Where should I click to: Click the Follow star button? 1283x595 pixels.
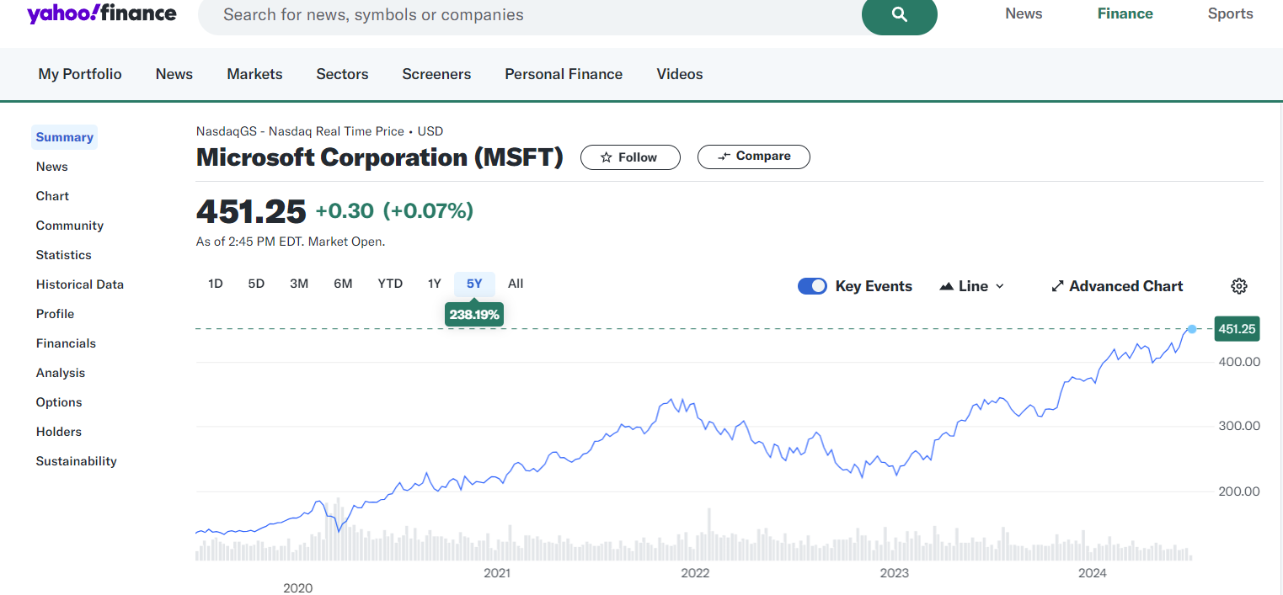[x=630, y=157]
